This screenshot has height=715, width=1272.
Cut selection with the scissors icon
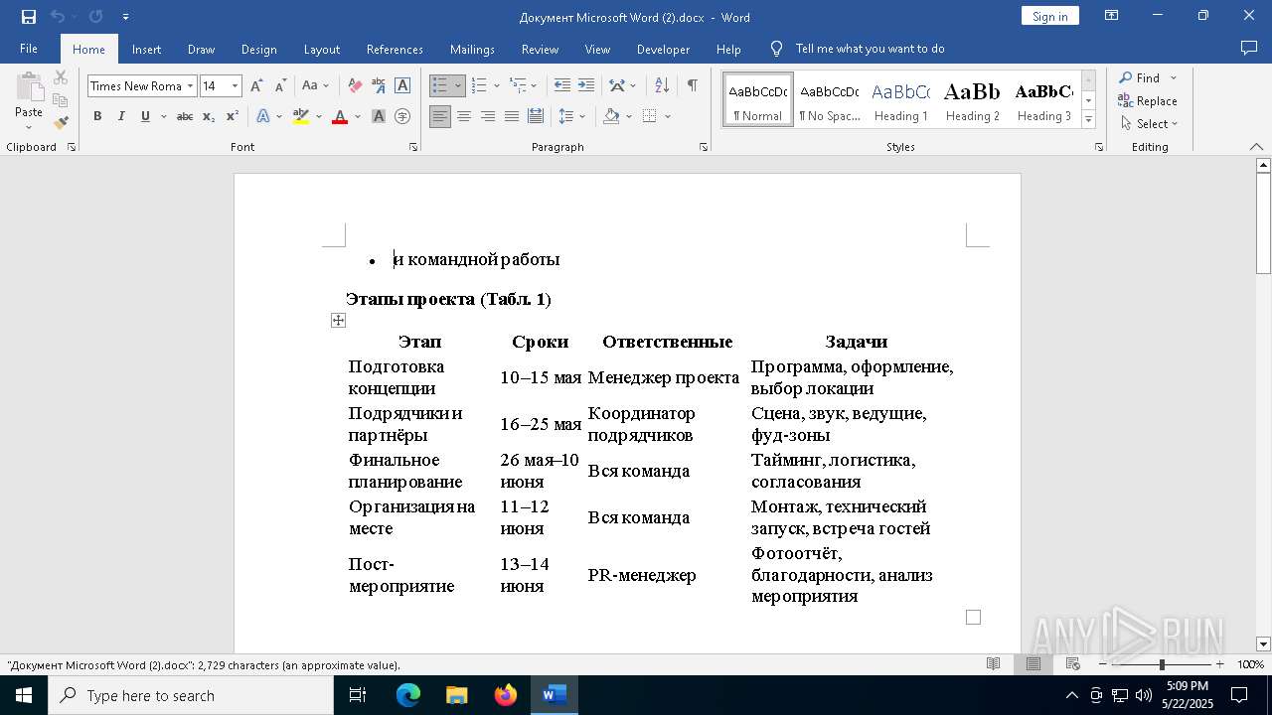click(61, 77)
